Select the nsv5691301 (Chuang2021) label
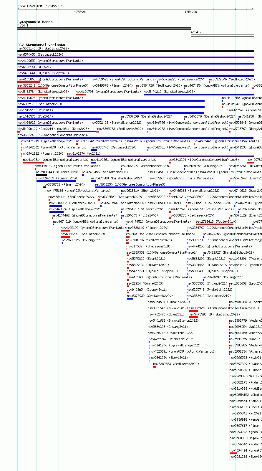Viewport: 262px width, 471px height. [x=204, y=166]
